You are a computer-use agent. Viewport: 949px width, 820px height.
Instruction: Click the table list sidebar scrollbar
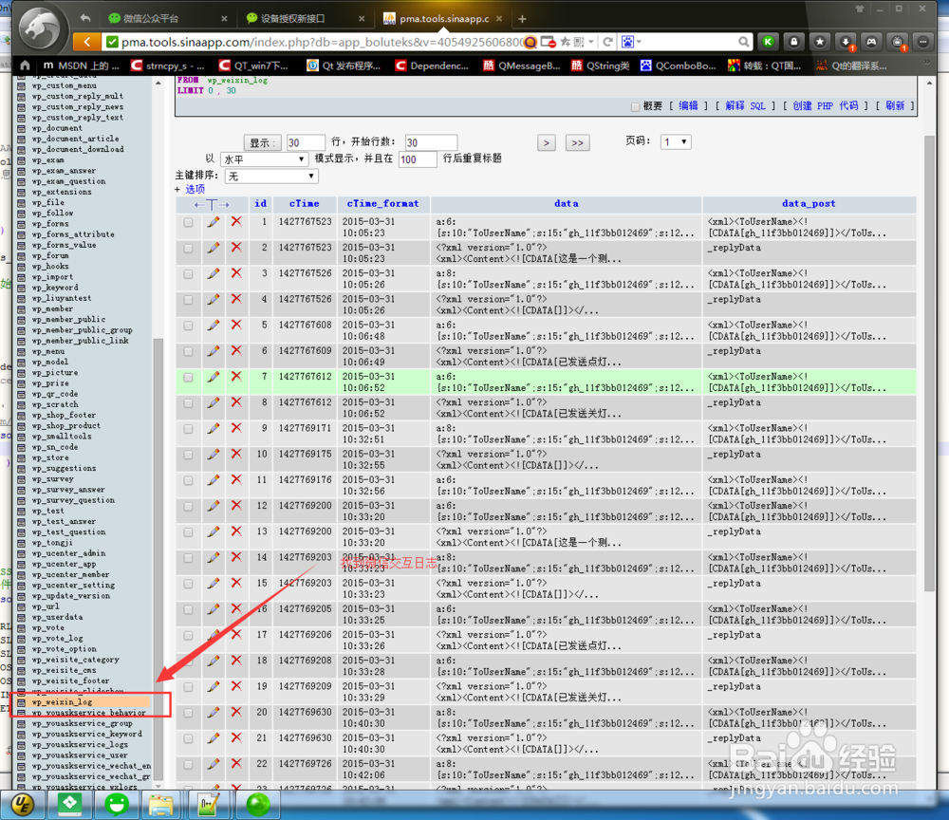(158, 557)
